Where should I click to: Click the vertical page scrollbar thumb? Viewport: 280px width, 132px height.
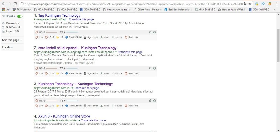coord(278,46)
